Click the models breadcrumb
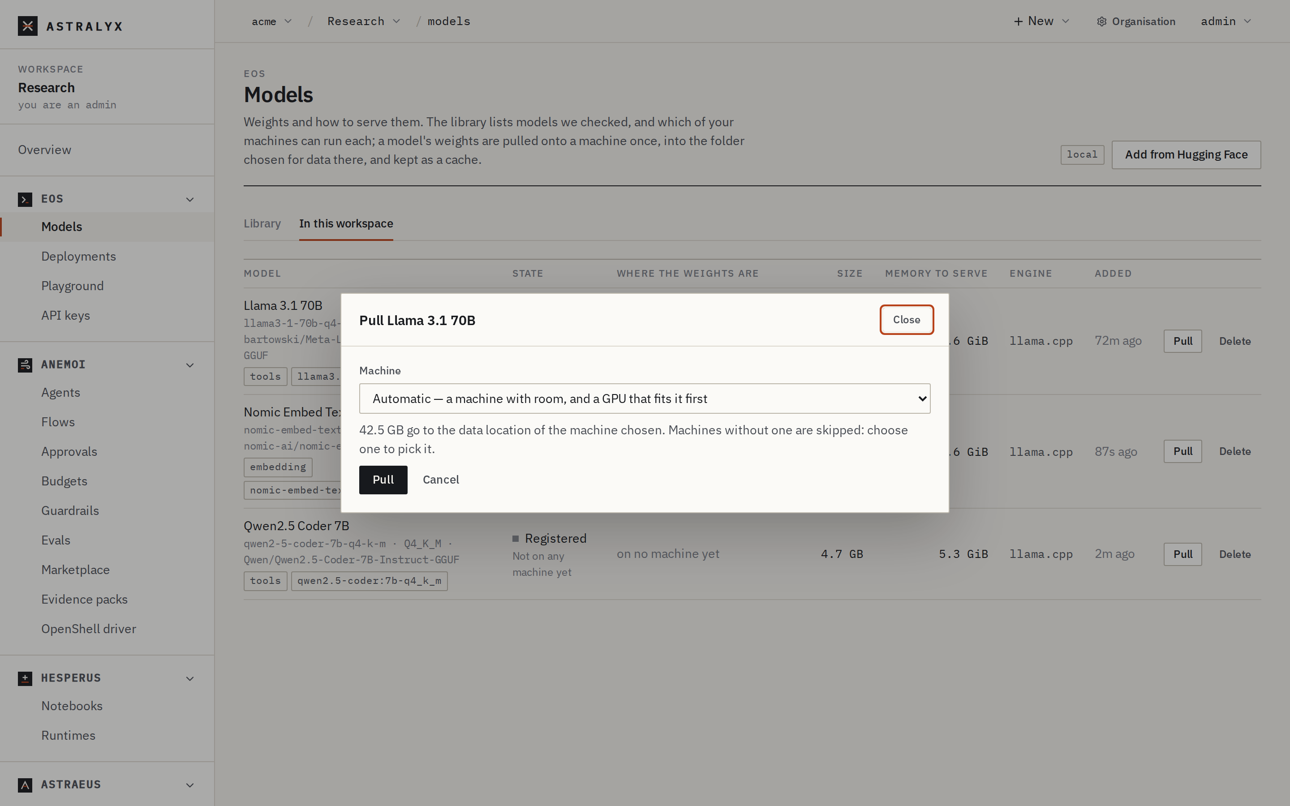 [x=449, y=21]
